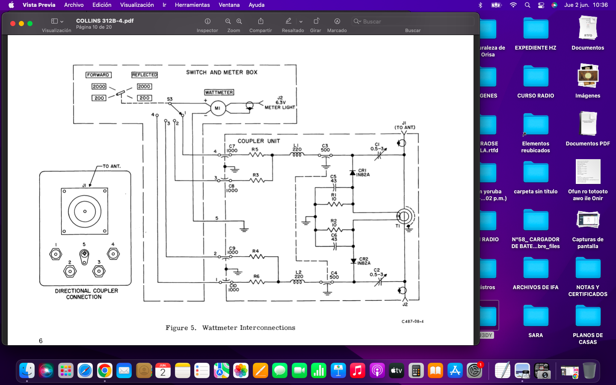Activate the Resaltado highlight pen
The image size is (616, 385).
[x=288, y=21]
